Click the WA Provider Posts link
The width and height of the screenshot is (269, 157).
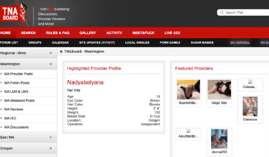(x=18, y=74)
